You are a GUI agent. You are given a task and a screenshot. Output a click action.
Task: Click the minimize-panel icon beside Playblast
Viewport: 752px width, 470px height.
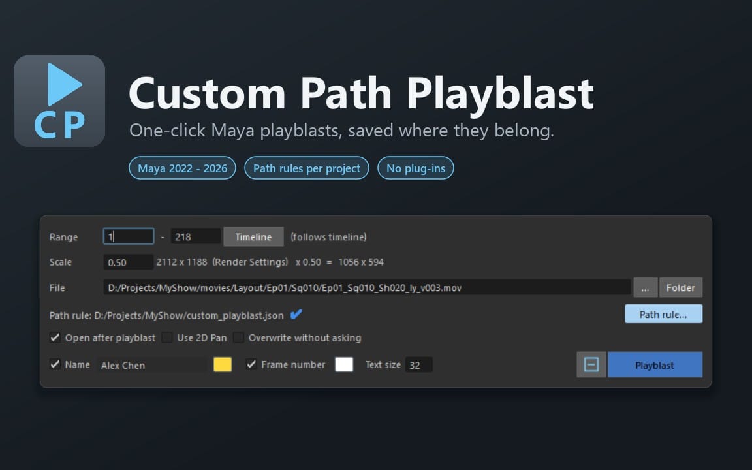point(591,364)
